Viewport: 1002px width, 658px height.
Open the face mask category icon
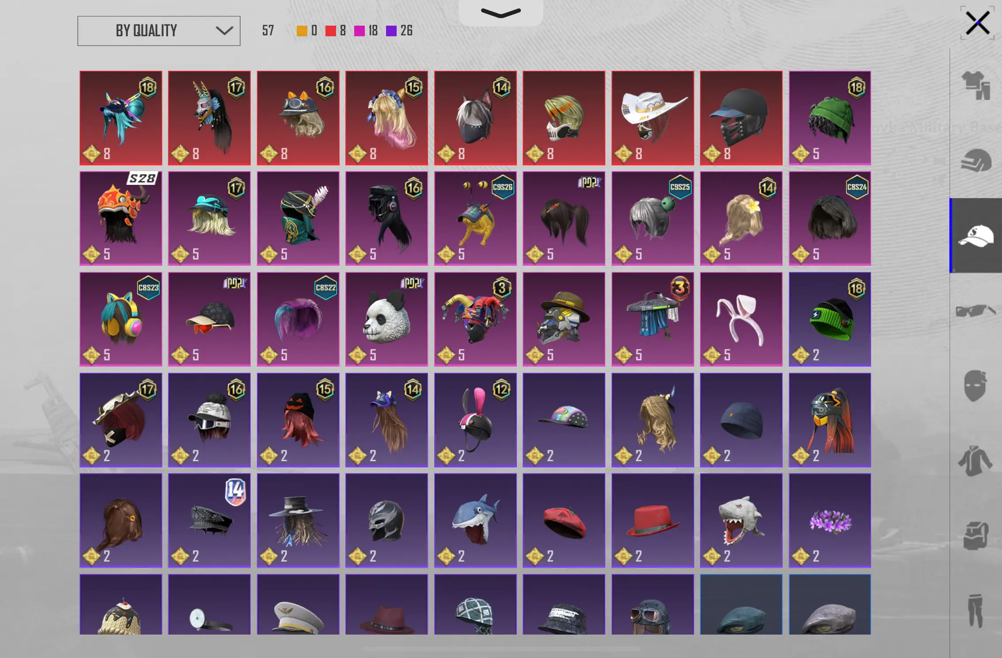point(975,386)
